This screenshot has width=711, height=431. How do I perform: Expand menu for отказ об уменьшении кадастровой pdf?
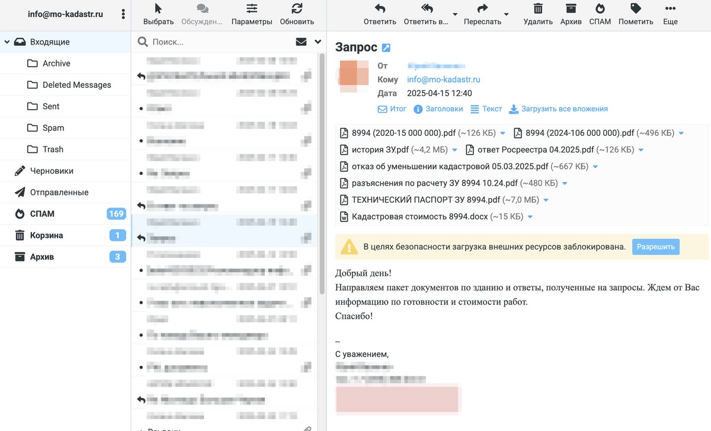pyautogui.click(x=595, y=167)
